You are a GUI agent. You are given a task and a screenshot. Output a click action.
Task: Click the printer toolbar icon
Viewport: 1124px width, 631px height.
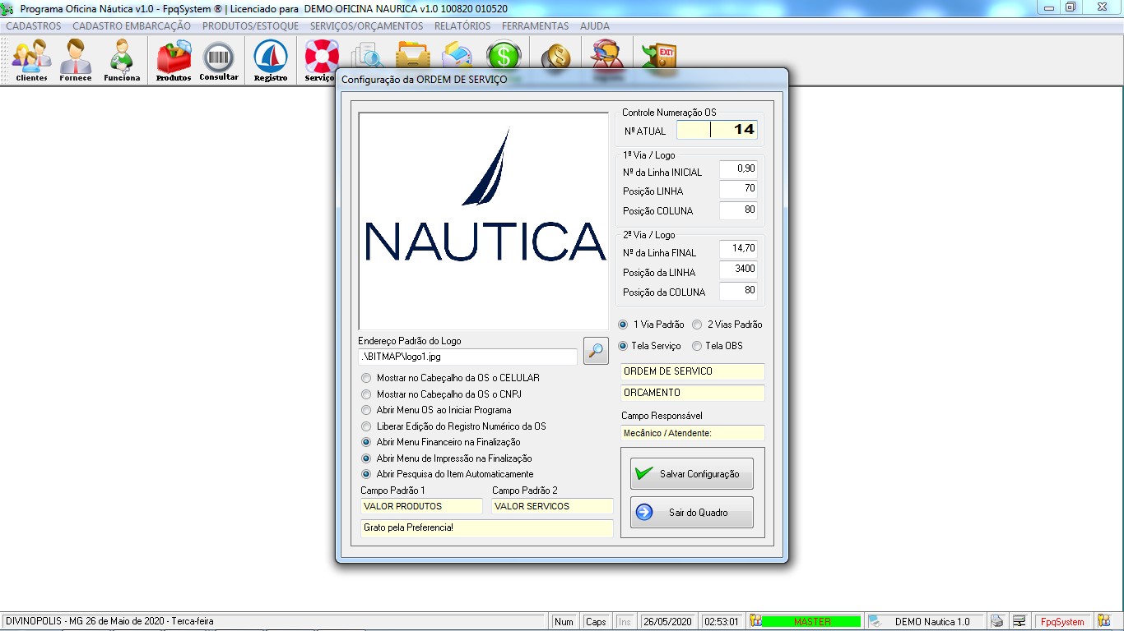[457, 56]
